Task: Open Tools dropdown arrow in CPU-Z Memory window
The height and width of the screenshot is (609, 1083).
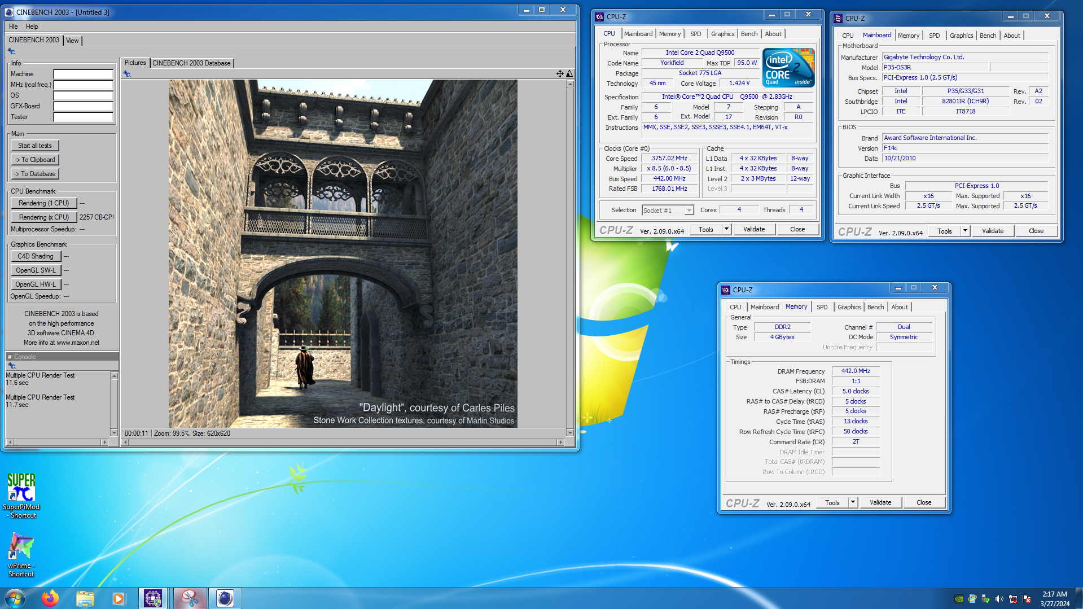Action: pyautogui.click(x=853, y=502)
